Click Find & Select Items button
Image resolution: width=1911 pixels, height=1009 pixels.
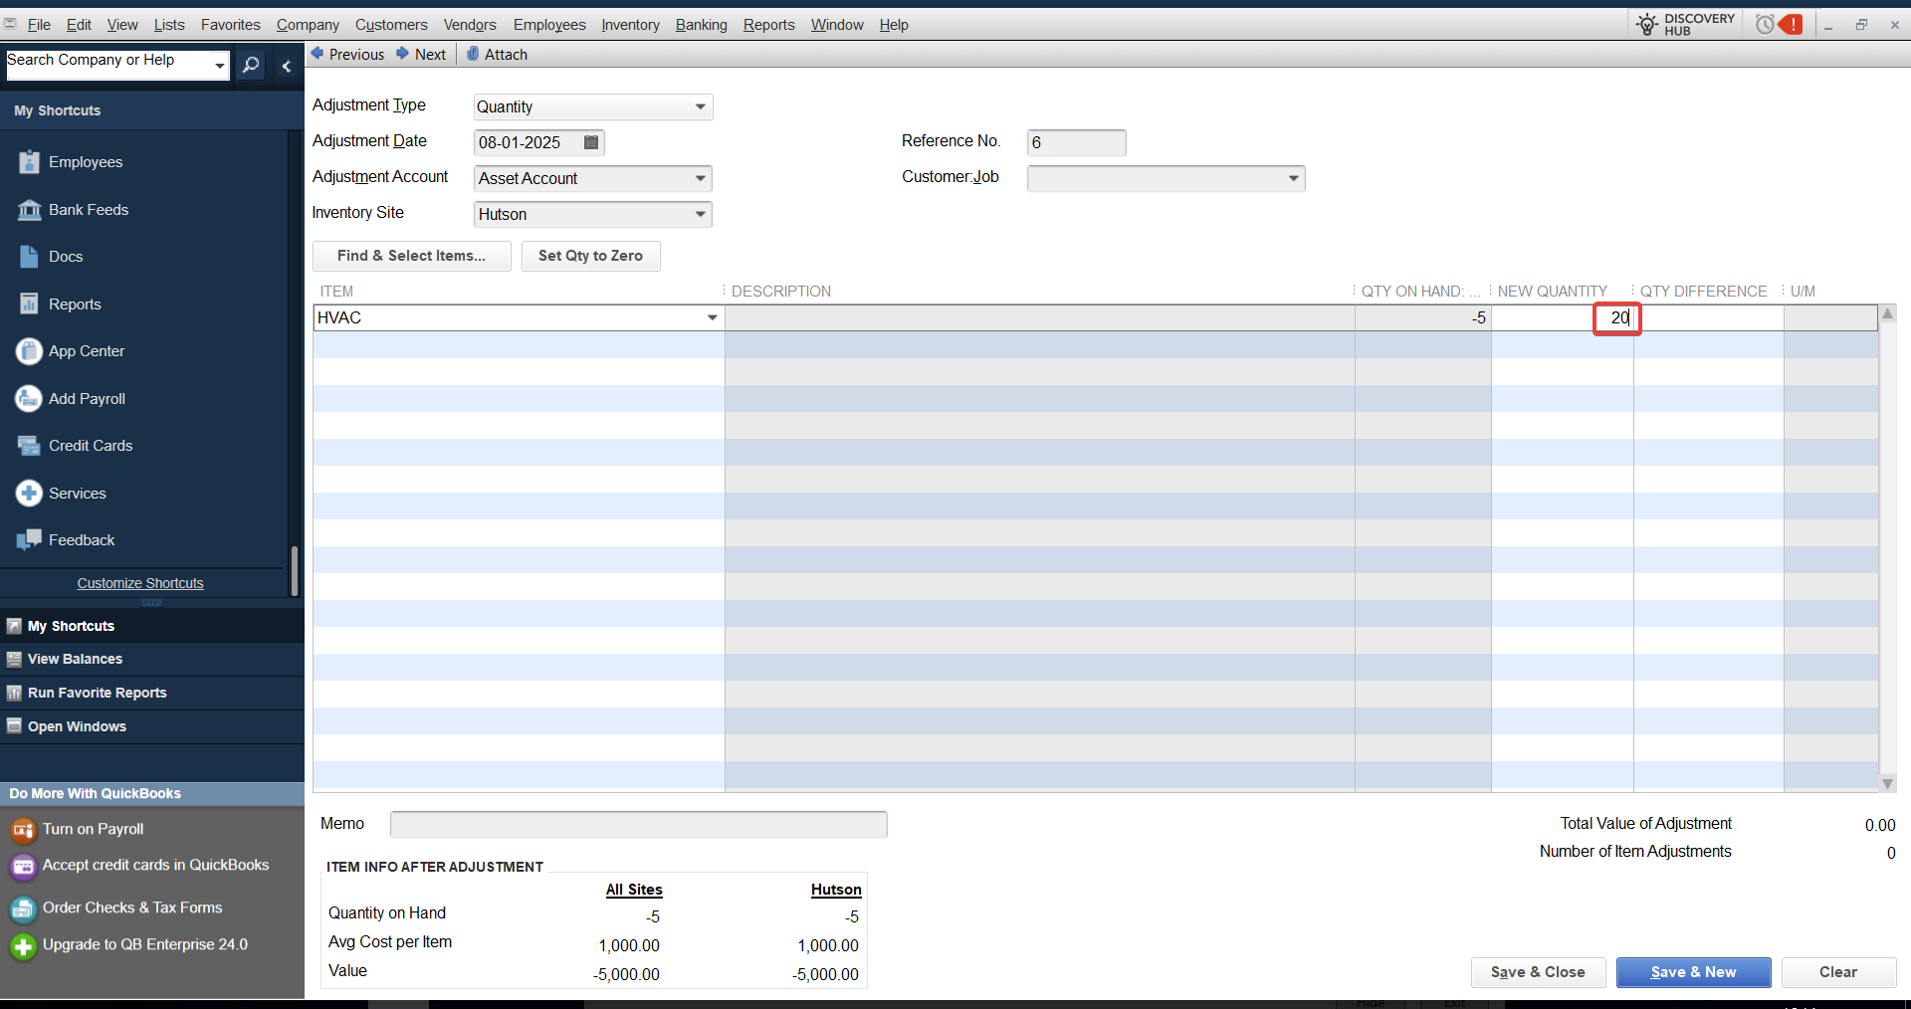[x=411, y=256]
